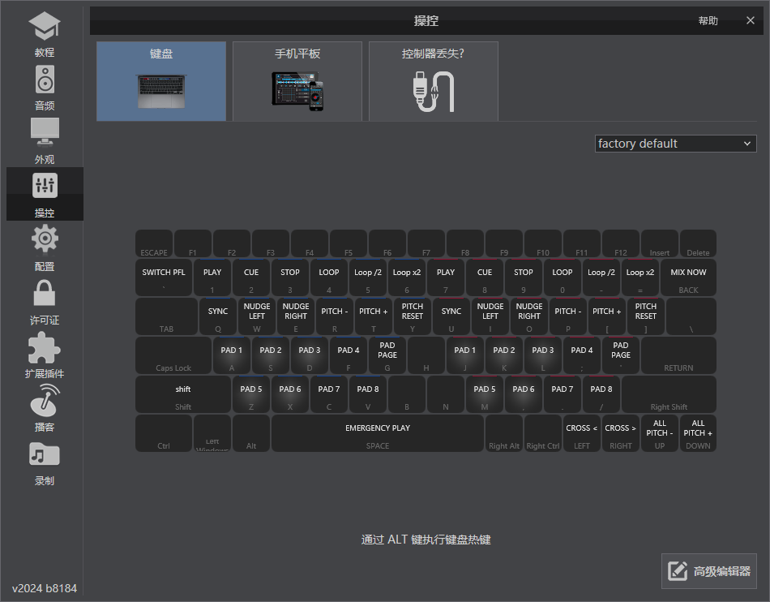770x602 pixels.
Task: Click the 帮助 help link
Action: (x=708, y=20)
